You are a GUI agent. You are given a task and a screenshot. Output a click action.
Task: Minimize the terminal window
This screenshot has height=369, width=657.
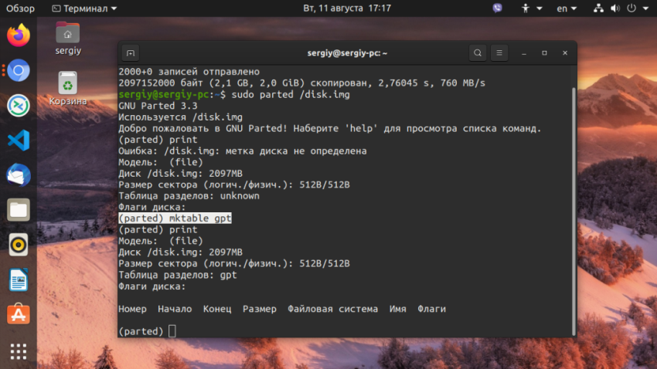[524, 53]
